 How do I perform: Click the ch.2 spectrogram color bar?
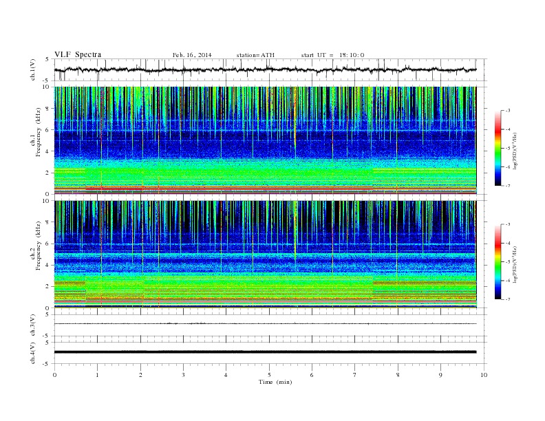point(498,262)
